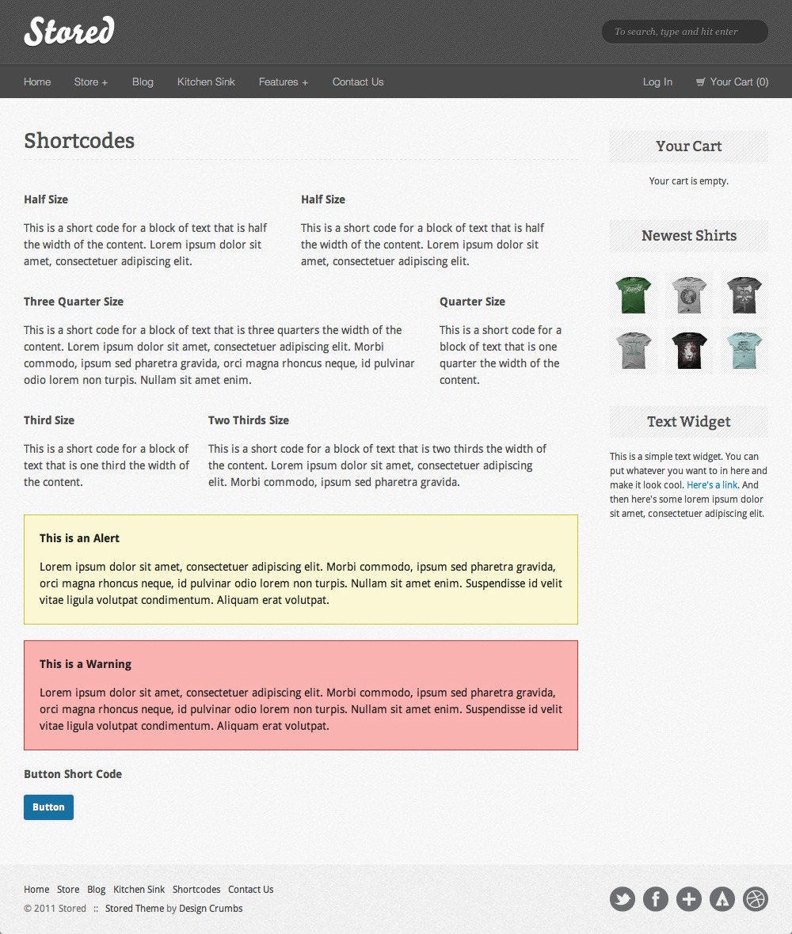Open Shortcodes link in footer
The width and height of the screenshot is (792, 934).
coord(196,890)
